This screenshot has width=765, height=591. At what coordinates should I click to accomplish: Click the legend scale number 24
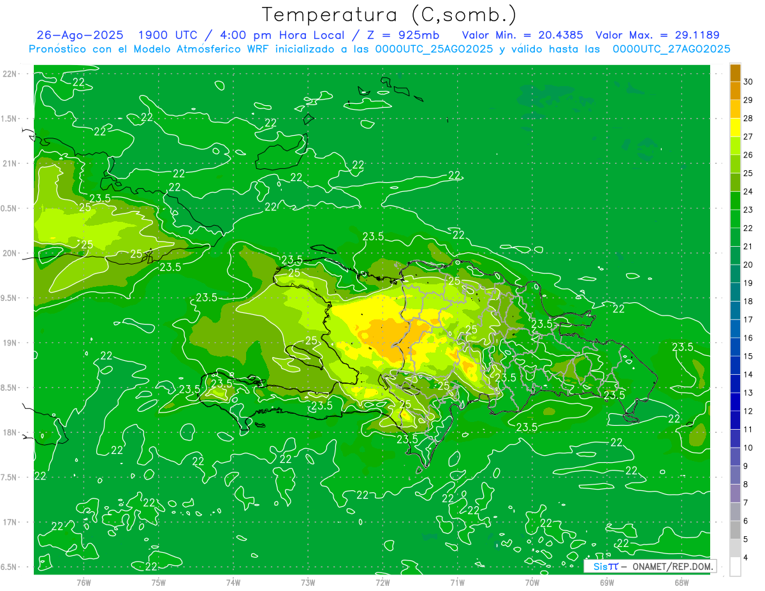coord(748,191)
